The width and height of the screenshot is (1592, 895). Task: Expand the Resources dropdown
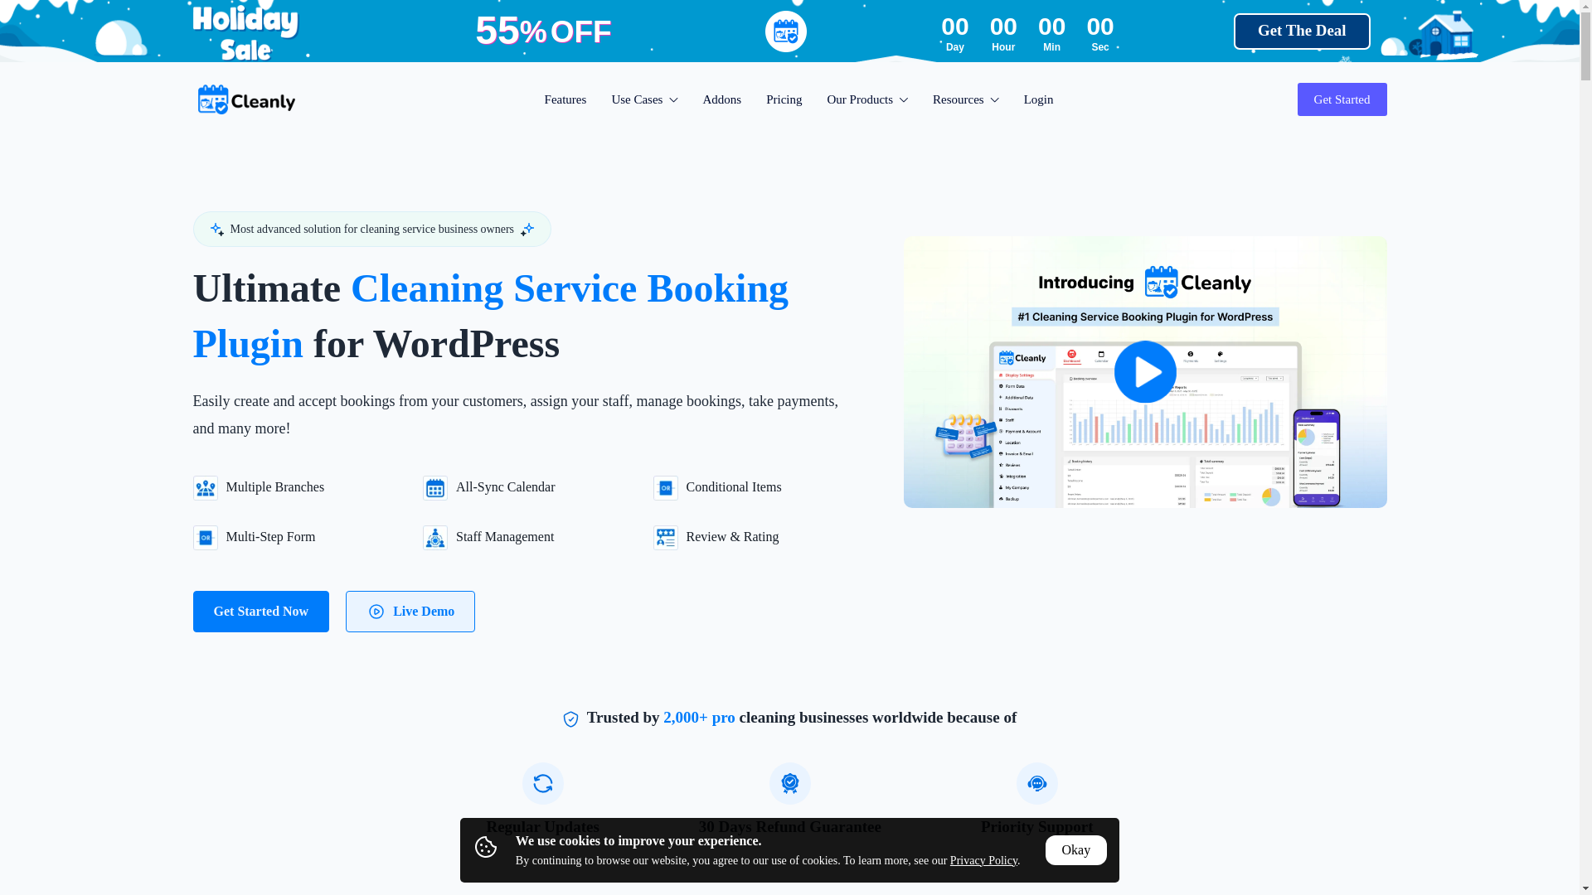coord(966,99)
